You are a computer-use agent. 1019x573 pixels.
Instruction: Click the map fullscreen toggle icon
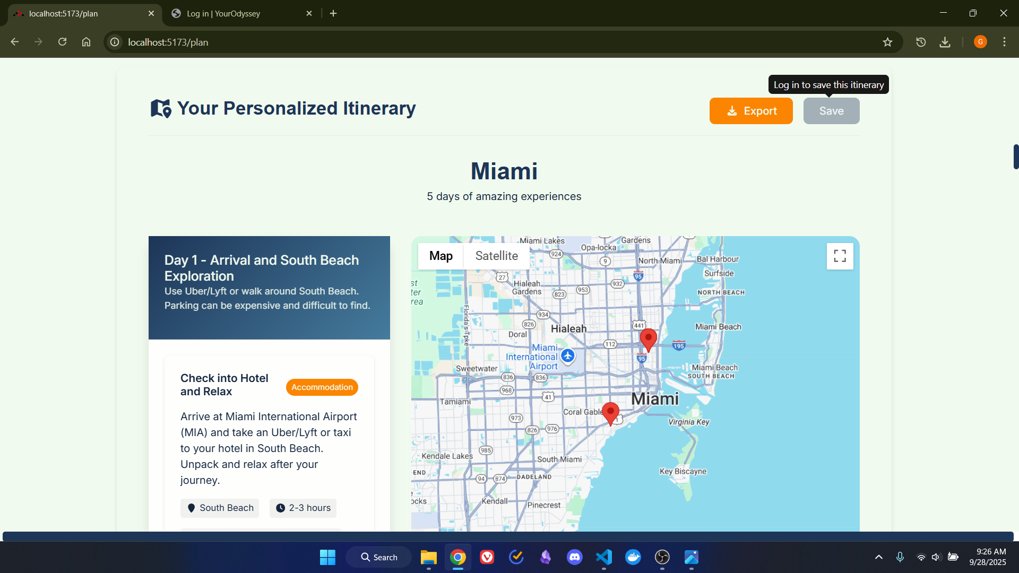pyautogui.click(x=840, y=256)
